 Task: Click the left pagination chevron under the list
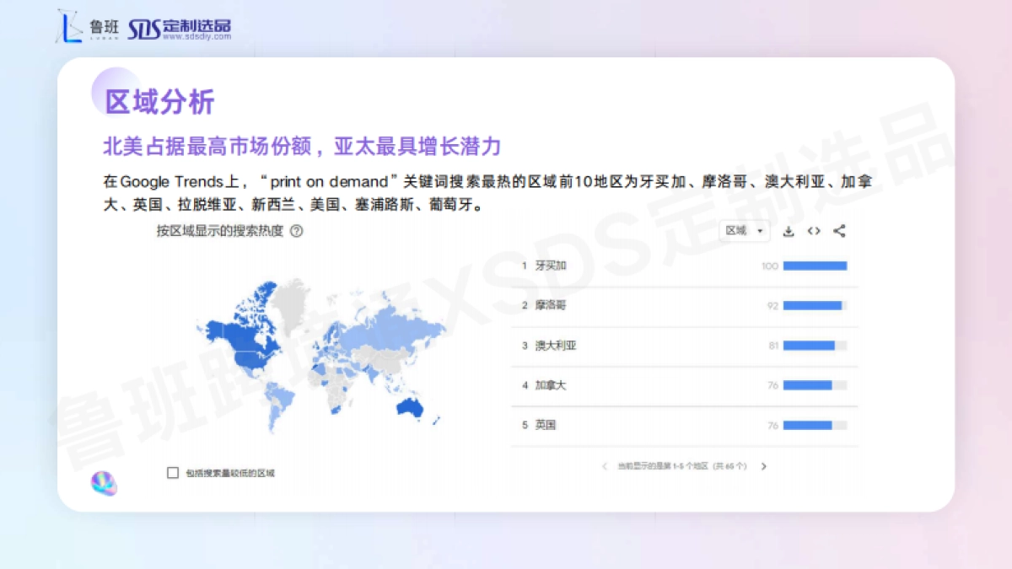[x=604, y=465]
